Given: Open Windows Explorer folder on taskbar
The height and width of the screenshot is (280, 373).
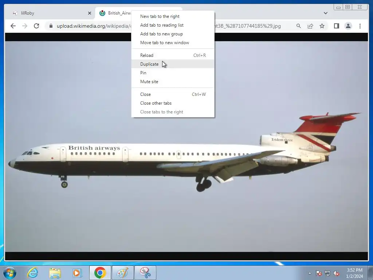Looking at the screenshot, I should 55,273.
